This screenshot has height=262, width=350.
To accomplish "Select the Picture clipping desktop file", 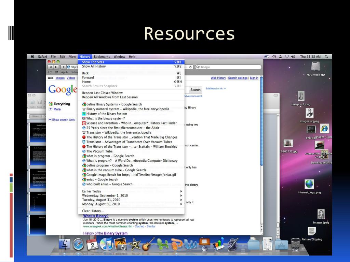I will (312, 234).
